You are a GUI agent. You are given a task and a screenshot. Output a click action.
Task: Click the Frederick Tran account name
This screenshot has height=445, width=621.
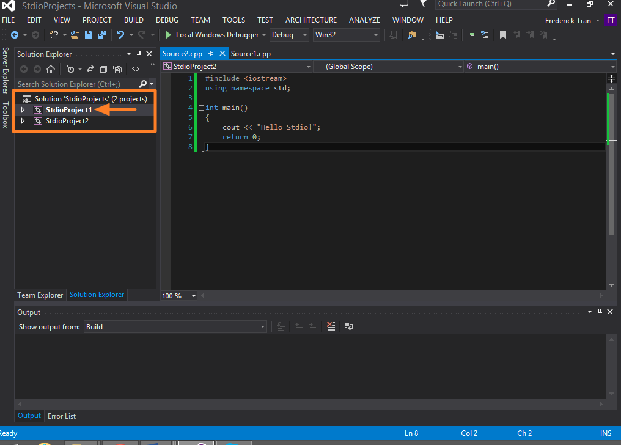coord(568,21)
